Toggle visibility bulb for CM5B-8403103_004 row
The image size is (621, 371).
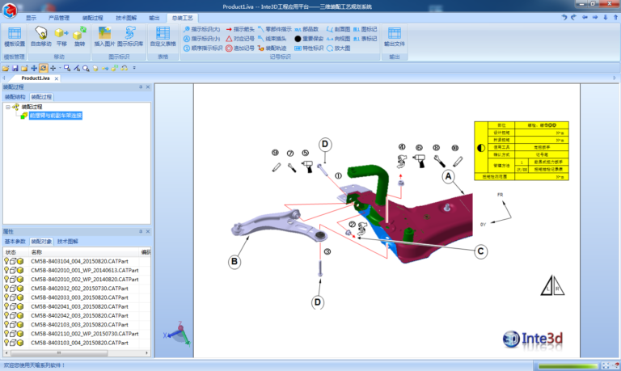click(6, 343)
